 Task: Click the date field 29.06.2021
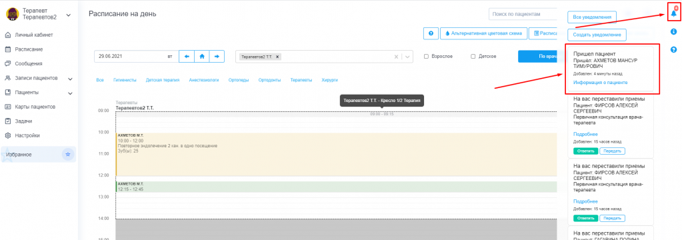(x=136, y=57)
